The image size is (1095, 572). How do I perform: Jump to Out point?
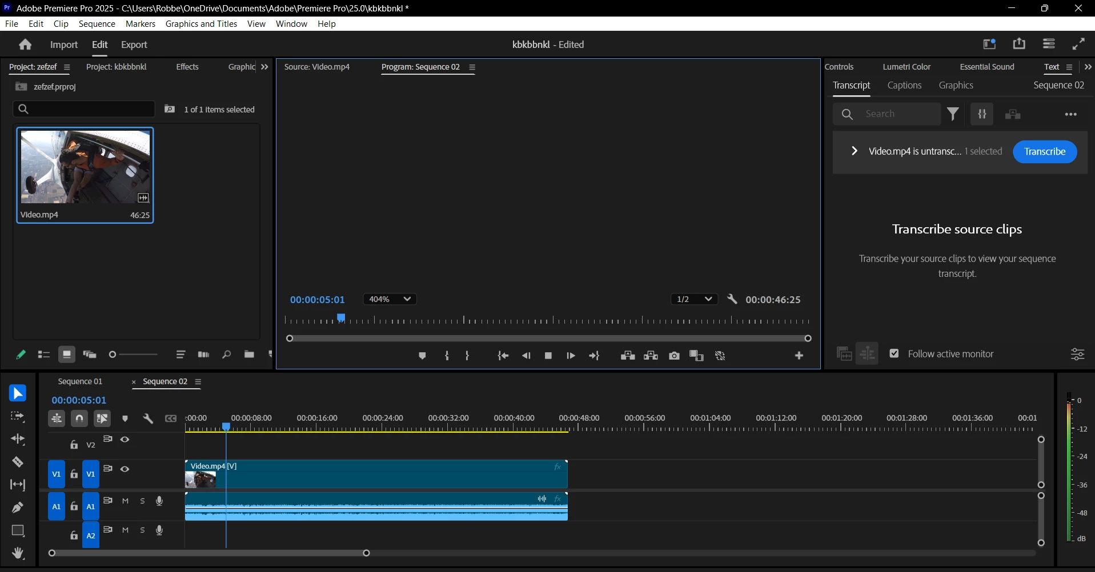point(594,356)
